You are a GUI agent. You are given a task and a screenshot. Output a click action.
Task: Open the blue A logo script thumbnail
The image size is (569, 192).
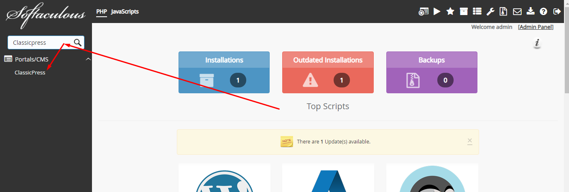tap(328, 178)
